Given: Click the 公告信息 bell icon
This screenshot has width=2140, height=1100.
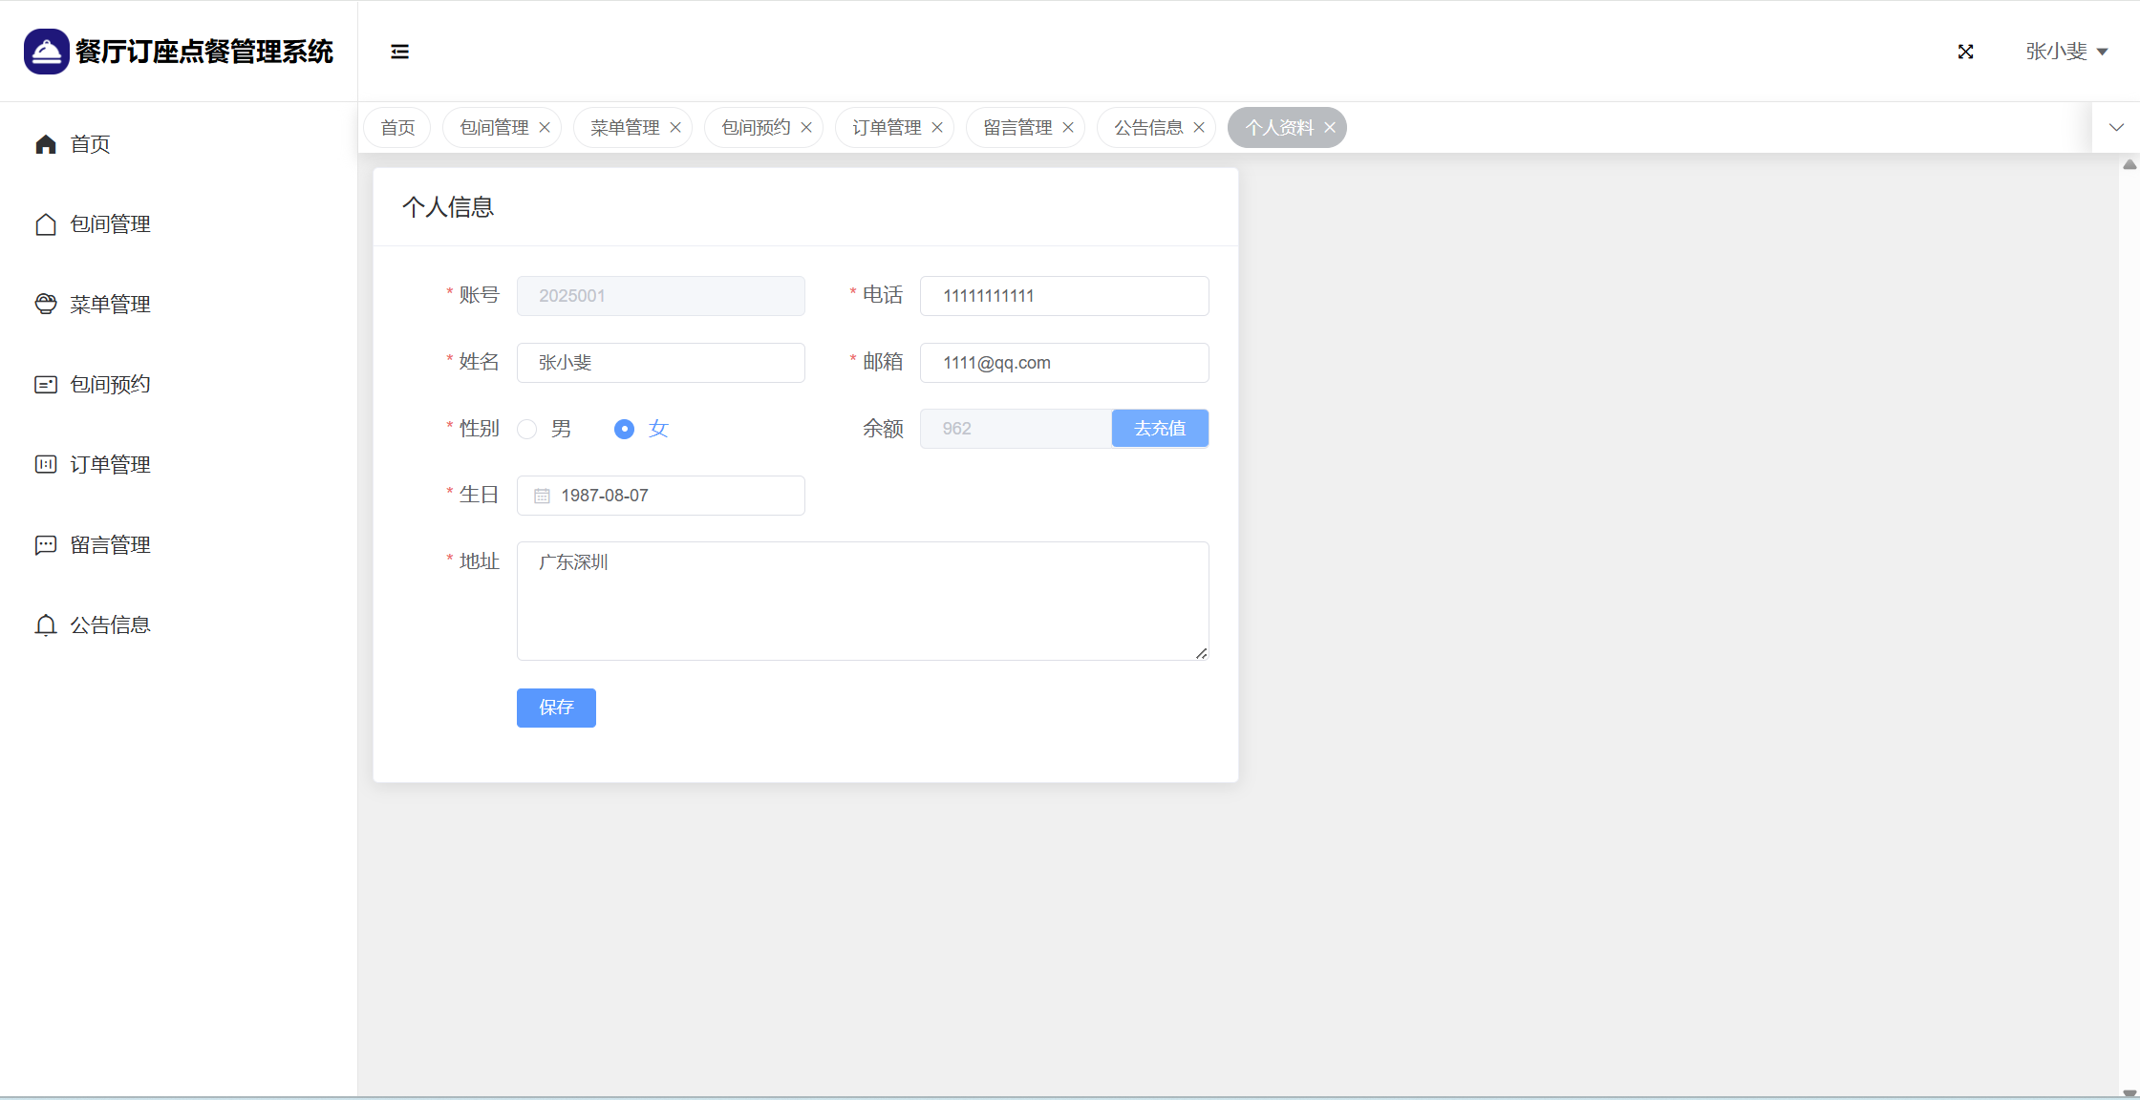Looking at the screenshot, I should [46, 624].
